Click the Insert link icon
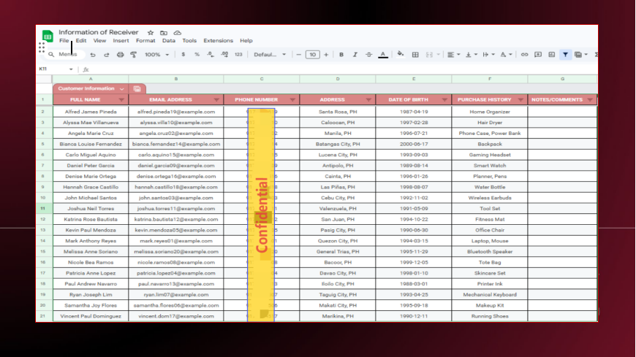The width and height of the screenshot is (636, 357). (524, 55)
